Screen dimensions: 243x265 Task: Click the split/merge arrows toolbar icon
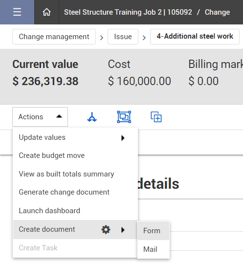tap(92, 117)
